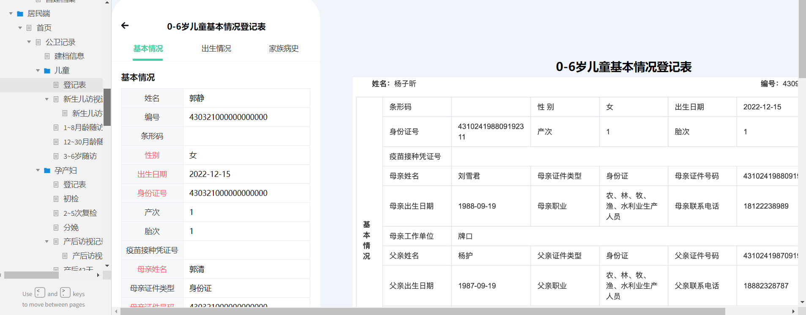Click the 性别 value 女 in the form

tap(246, 155)
